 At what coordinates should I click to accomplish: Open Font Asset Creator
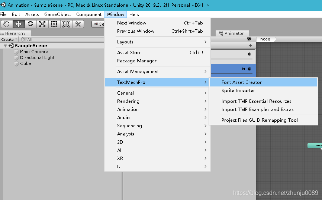point(264,82)
